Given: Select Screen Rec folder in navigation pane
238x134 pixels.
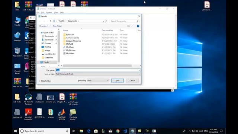Looking at the screenshot, I should 49,58.
